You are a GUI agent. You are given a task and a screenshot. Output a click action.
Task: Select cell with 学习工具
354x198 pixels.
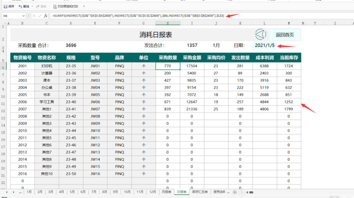tap(47, 102)
